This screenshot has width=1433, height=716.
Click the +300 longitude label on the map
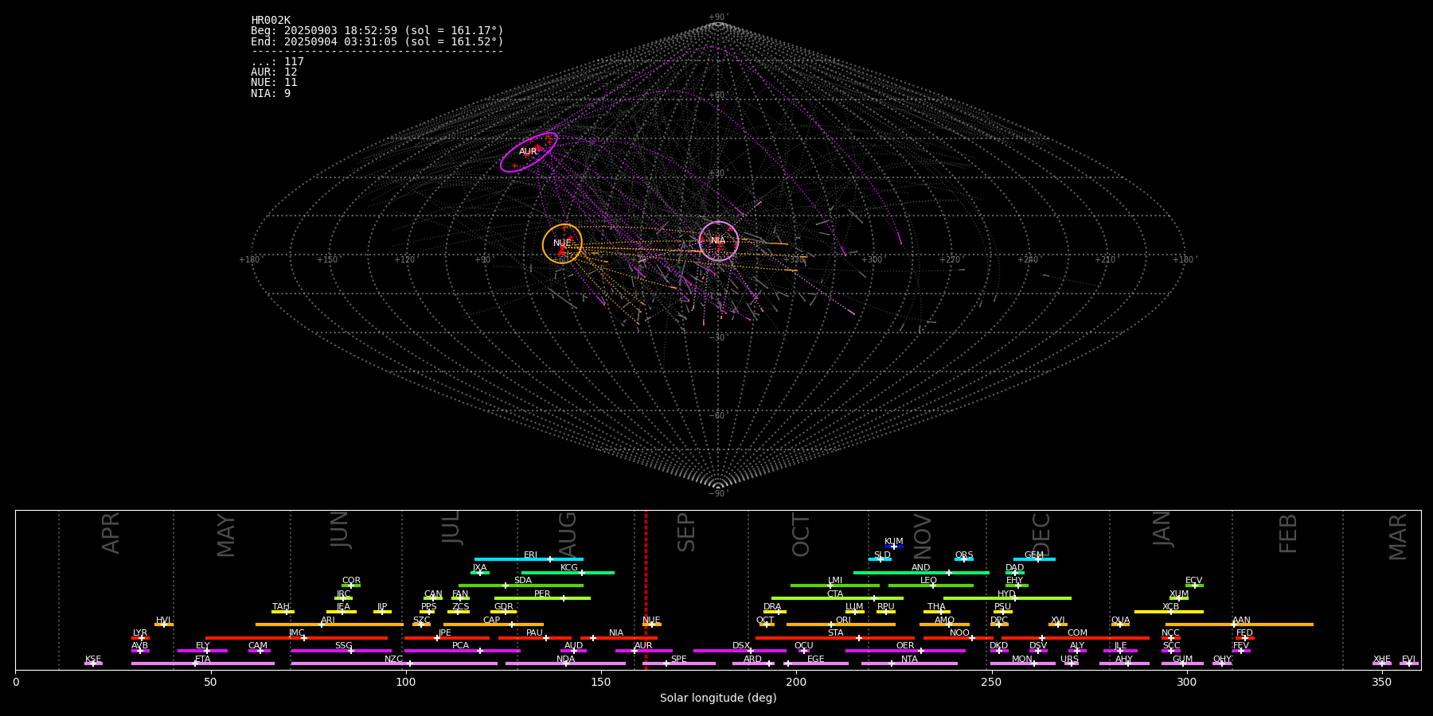(872, 259)
